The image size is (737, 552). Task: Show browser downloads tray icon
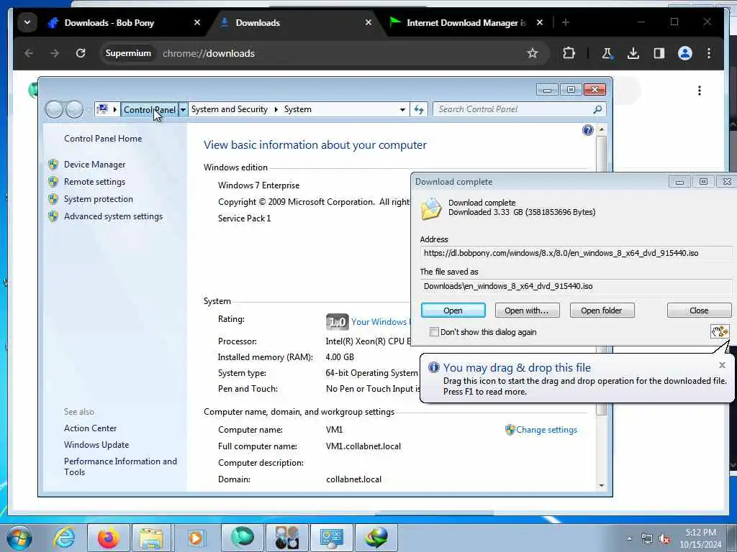[x=633, y=53]
